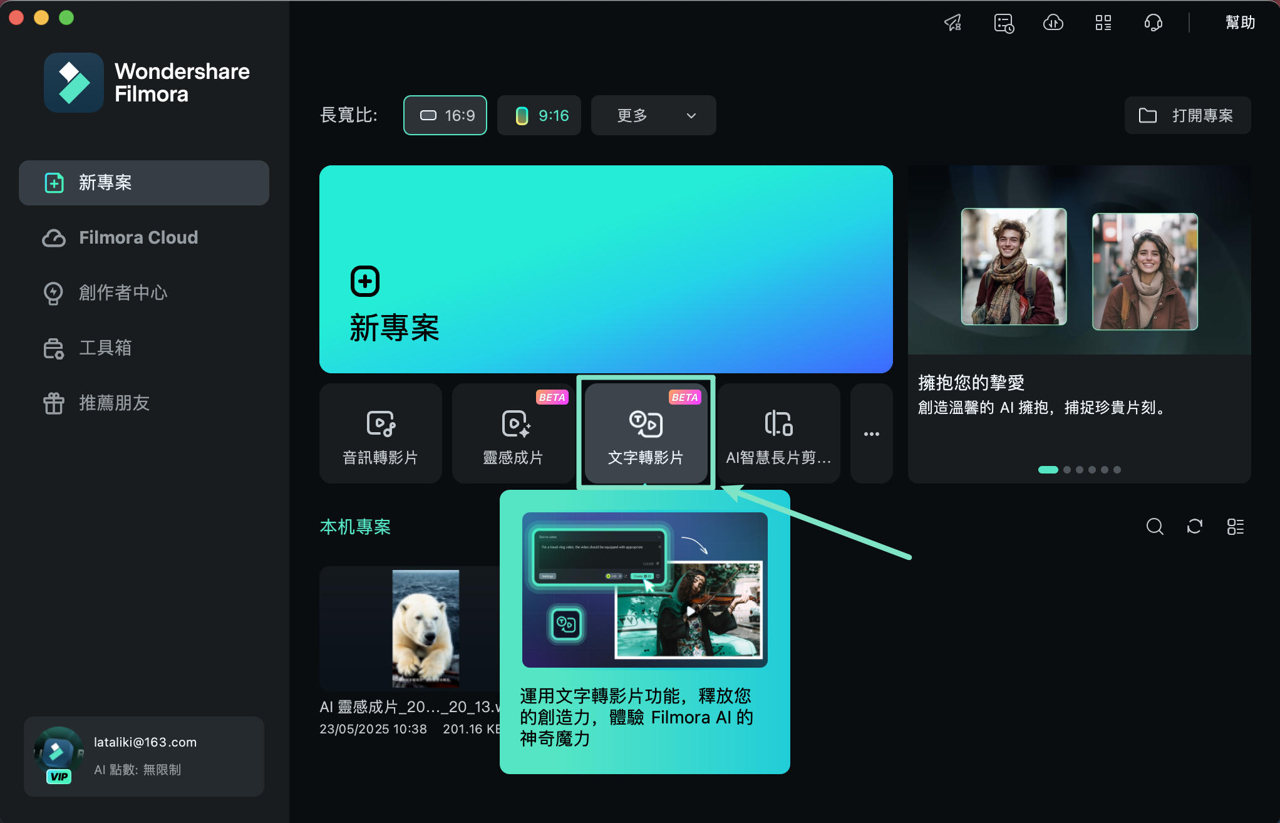Select the 本机專案 heading tab
Image resolution: width=1280 pixels, height=823 pixels.
coord(355,527)
